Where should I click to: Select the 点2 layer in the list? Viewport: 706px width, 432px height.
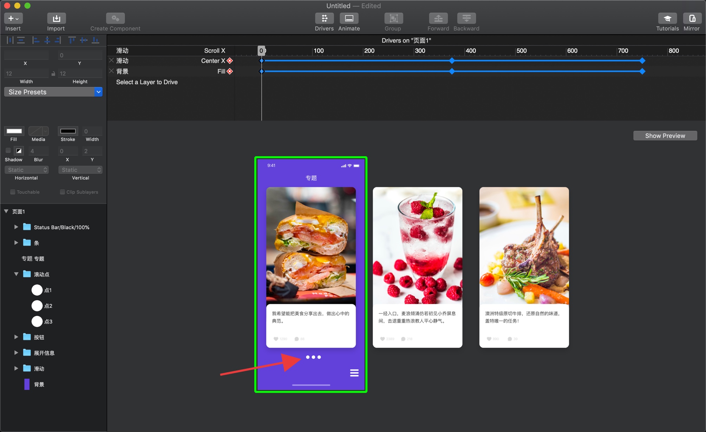pos(48,306)
